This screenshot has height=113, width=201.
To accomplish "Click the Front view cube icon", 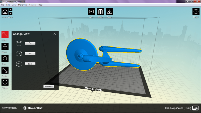I will (19, 64).
